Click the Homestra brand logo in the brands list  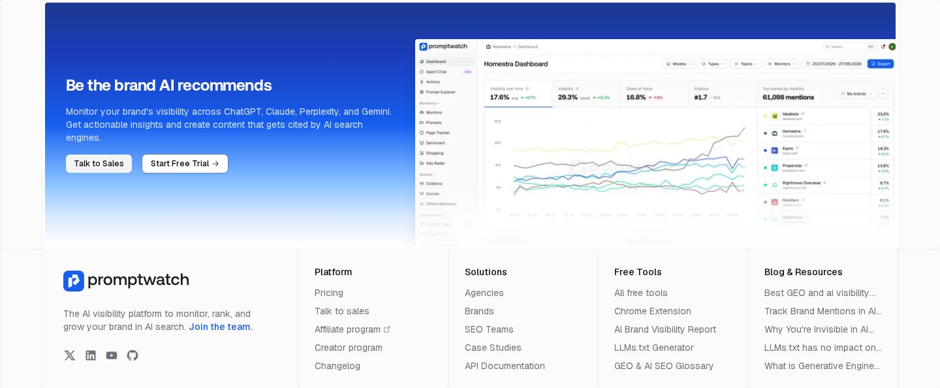[x=775, y=133]
